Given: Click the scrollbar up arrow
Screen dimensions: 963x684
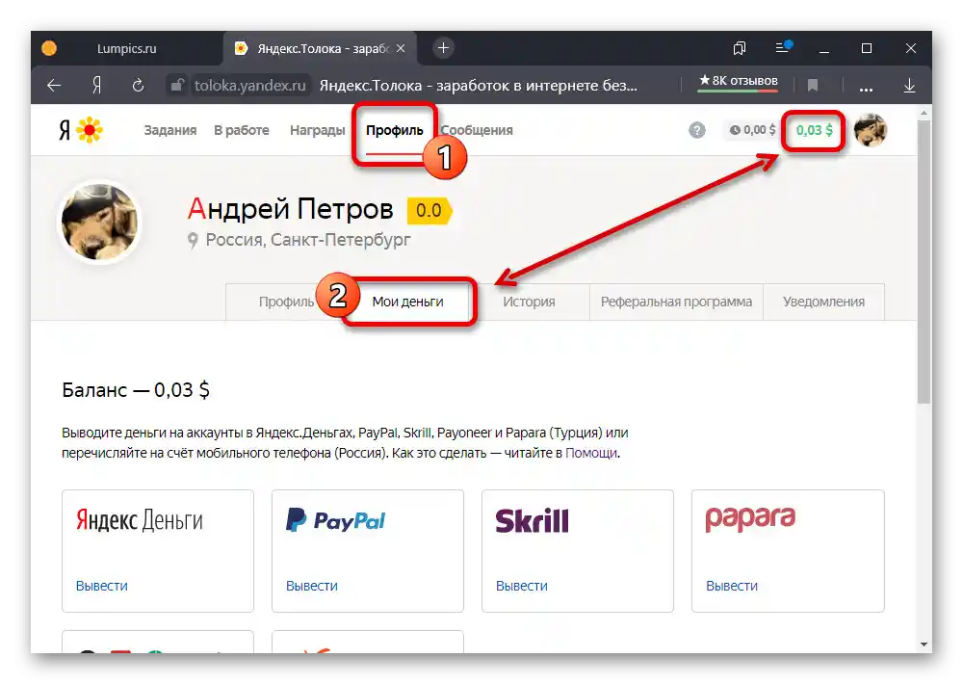Looking at the screenshot, I should click(924, 113).
